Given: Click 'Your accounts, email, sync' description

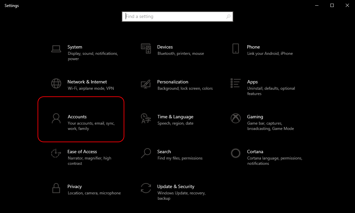Looking at the screenshot, I should (x=91, y=126).
